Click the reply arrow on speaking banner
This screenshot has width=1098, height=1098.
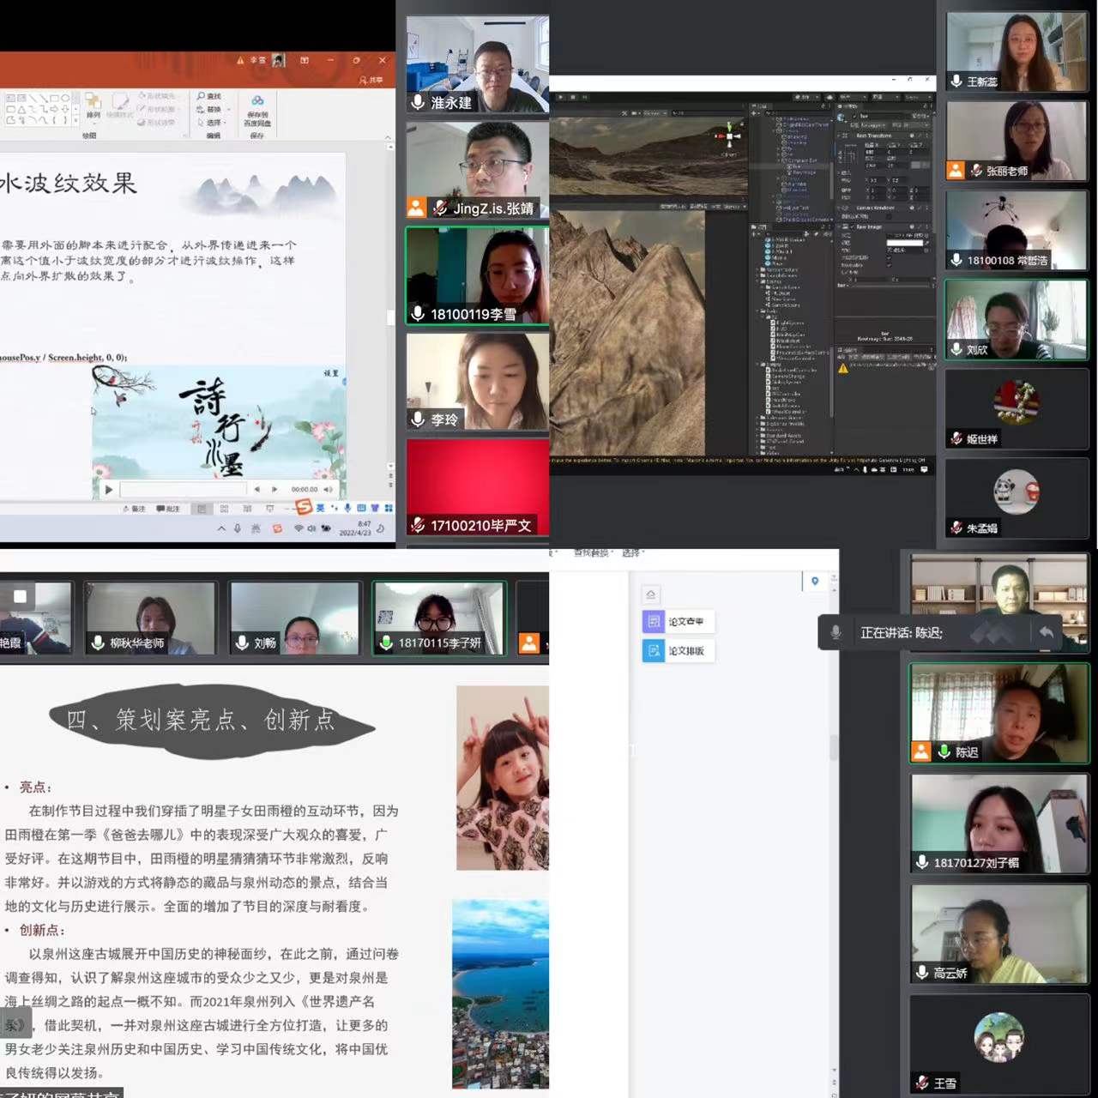tap(1046, 632)
